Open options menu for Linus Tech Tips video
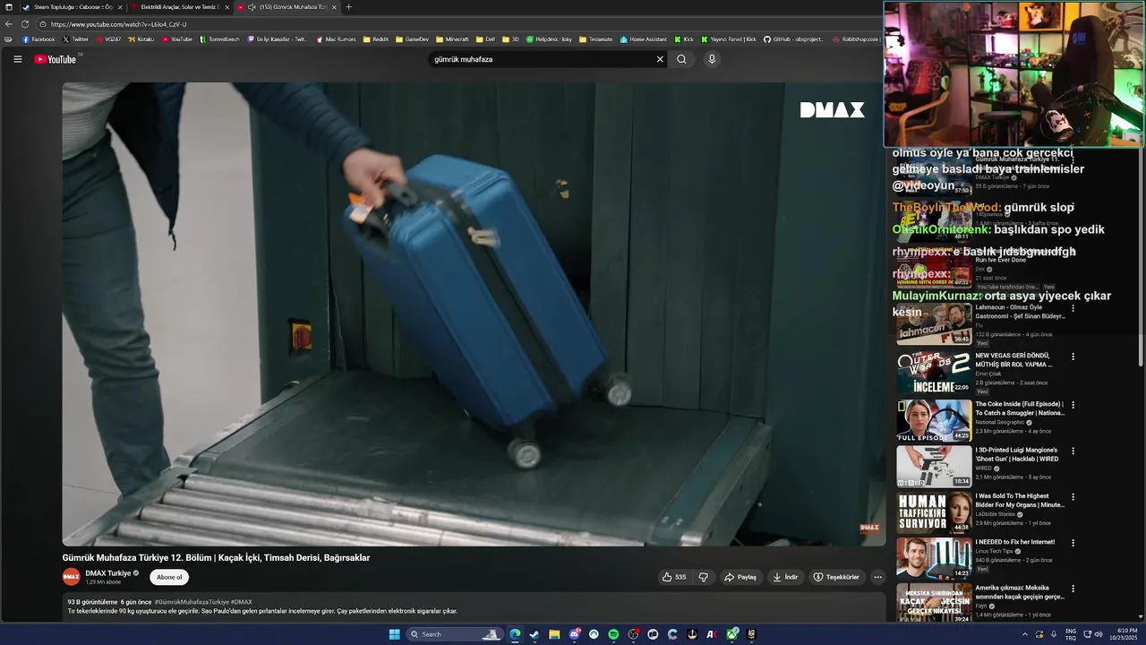The image size is (1146, 645). (x=1073, y=543)
